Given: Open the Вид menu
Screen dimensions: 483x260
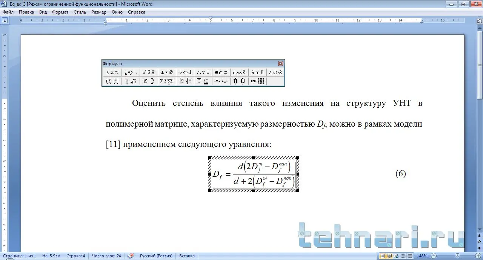Looking at the screenshot, I should [43, 12].
